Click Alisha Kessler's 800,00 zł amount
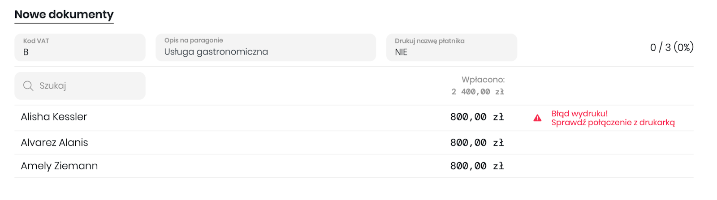 477,117
